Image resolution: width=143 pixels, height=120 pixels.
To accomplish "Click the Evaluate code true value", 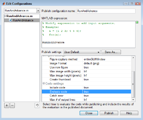I will [86, 92].
